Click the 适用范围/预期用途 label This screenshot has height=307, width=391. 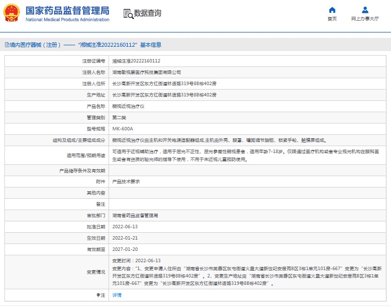point(86,155)
